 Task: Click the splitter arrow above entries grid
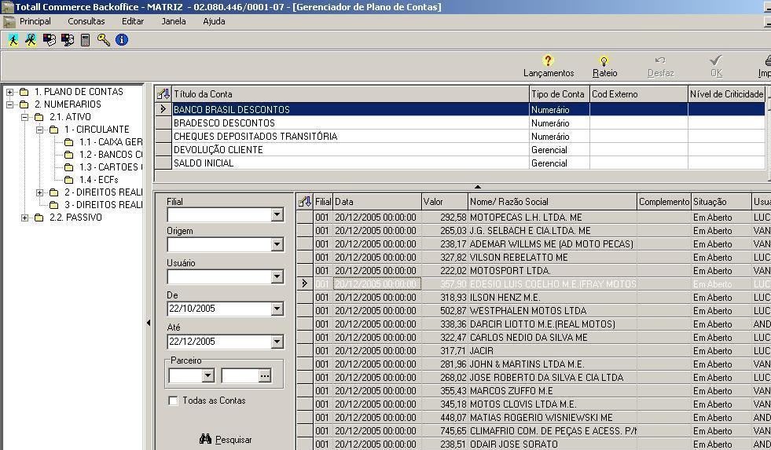point(477,187)
